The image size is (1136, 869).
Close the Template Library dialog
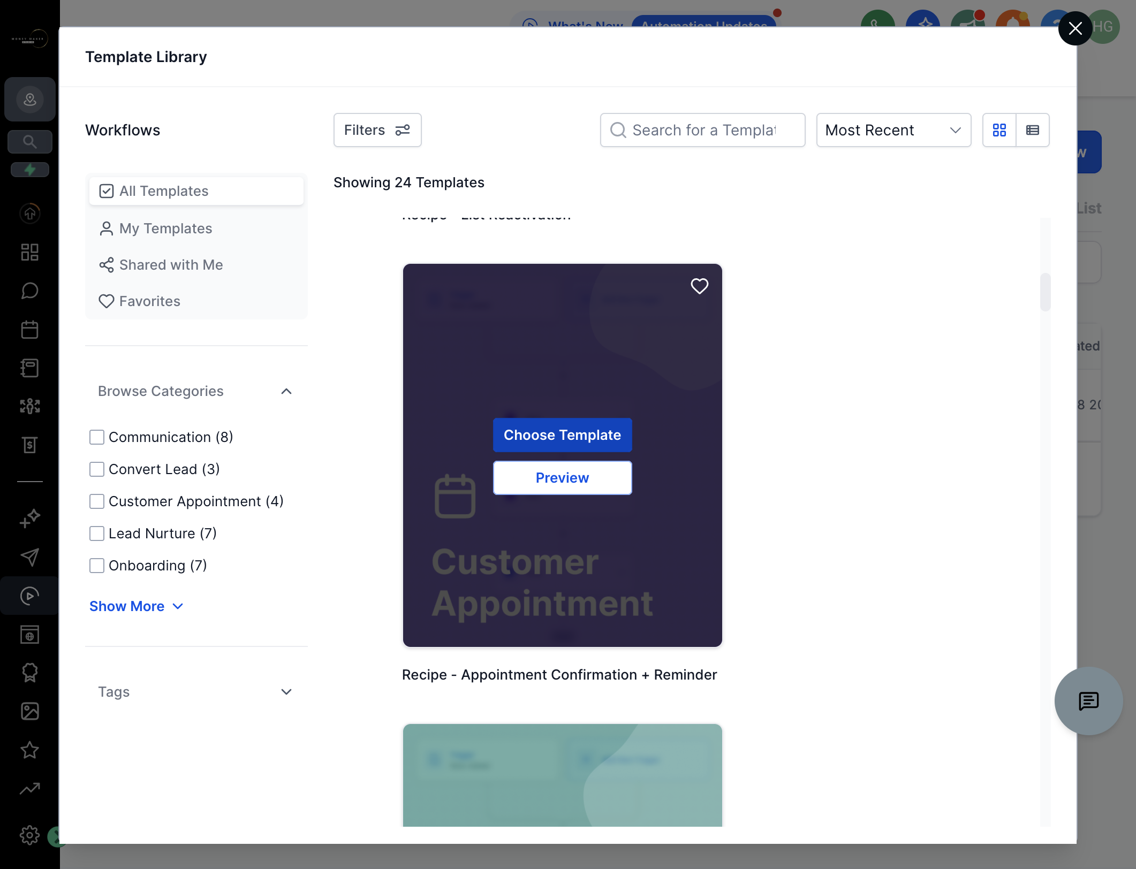[1075, 28]
